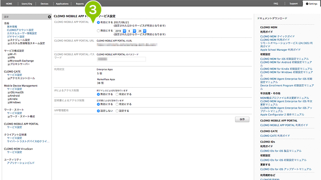Open the Users/Org menu

(27, 4)
